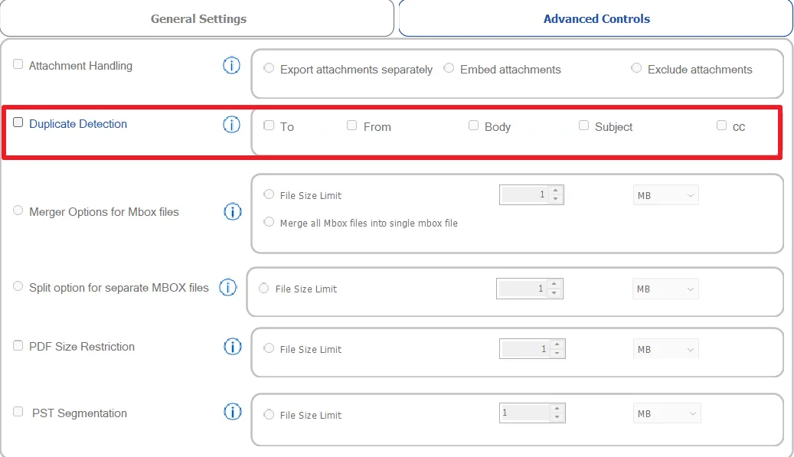Image resolution: width=794 pixels, height=457 pixels.
Task: Select Export attachments separately
Action: tap(269, 68)
